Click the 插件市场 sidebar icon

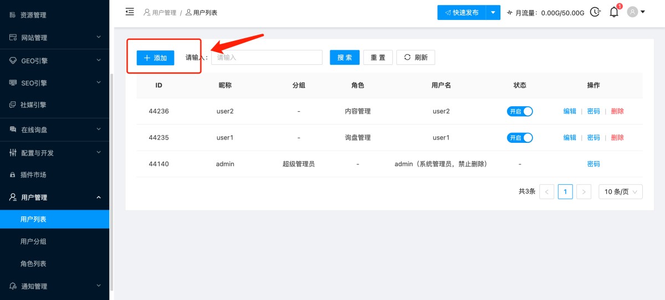(x=13, y=175)
